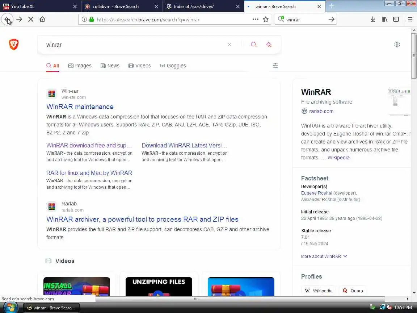Image resolution: width=417 pixels, height=313 pixels.
Task: Go back with the browser back arrow
Action: pyautogui.click(x=7, y=20)
